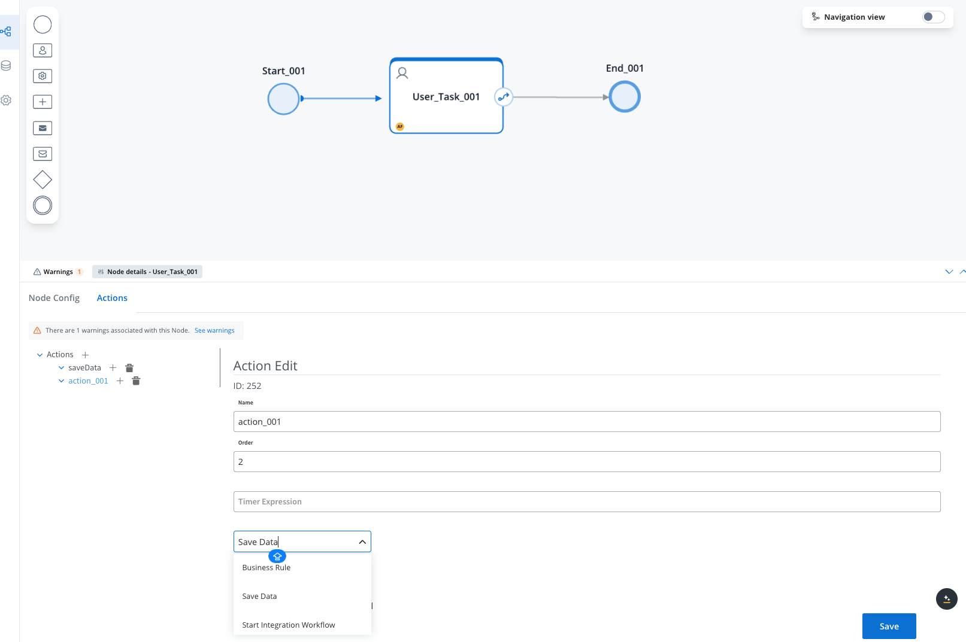966x642 pixels.
Task: Save the action edits
Action: click(x=889, y=626)
